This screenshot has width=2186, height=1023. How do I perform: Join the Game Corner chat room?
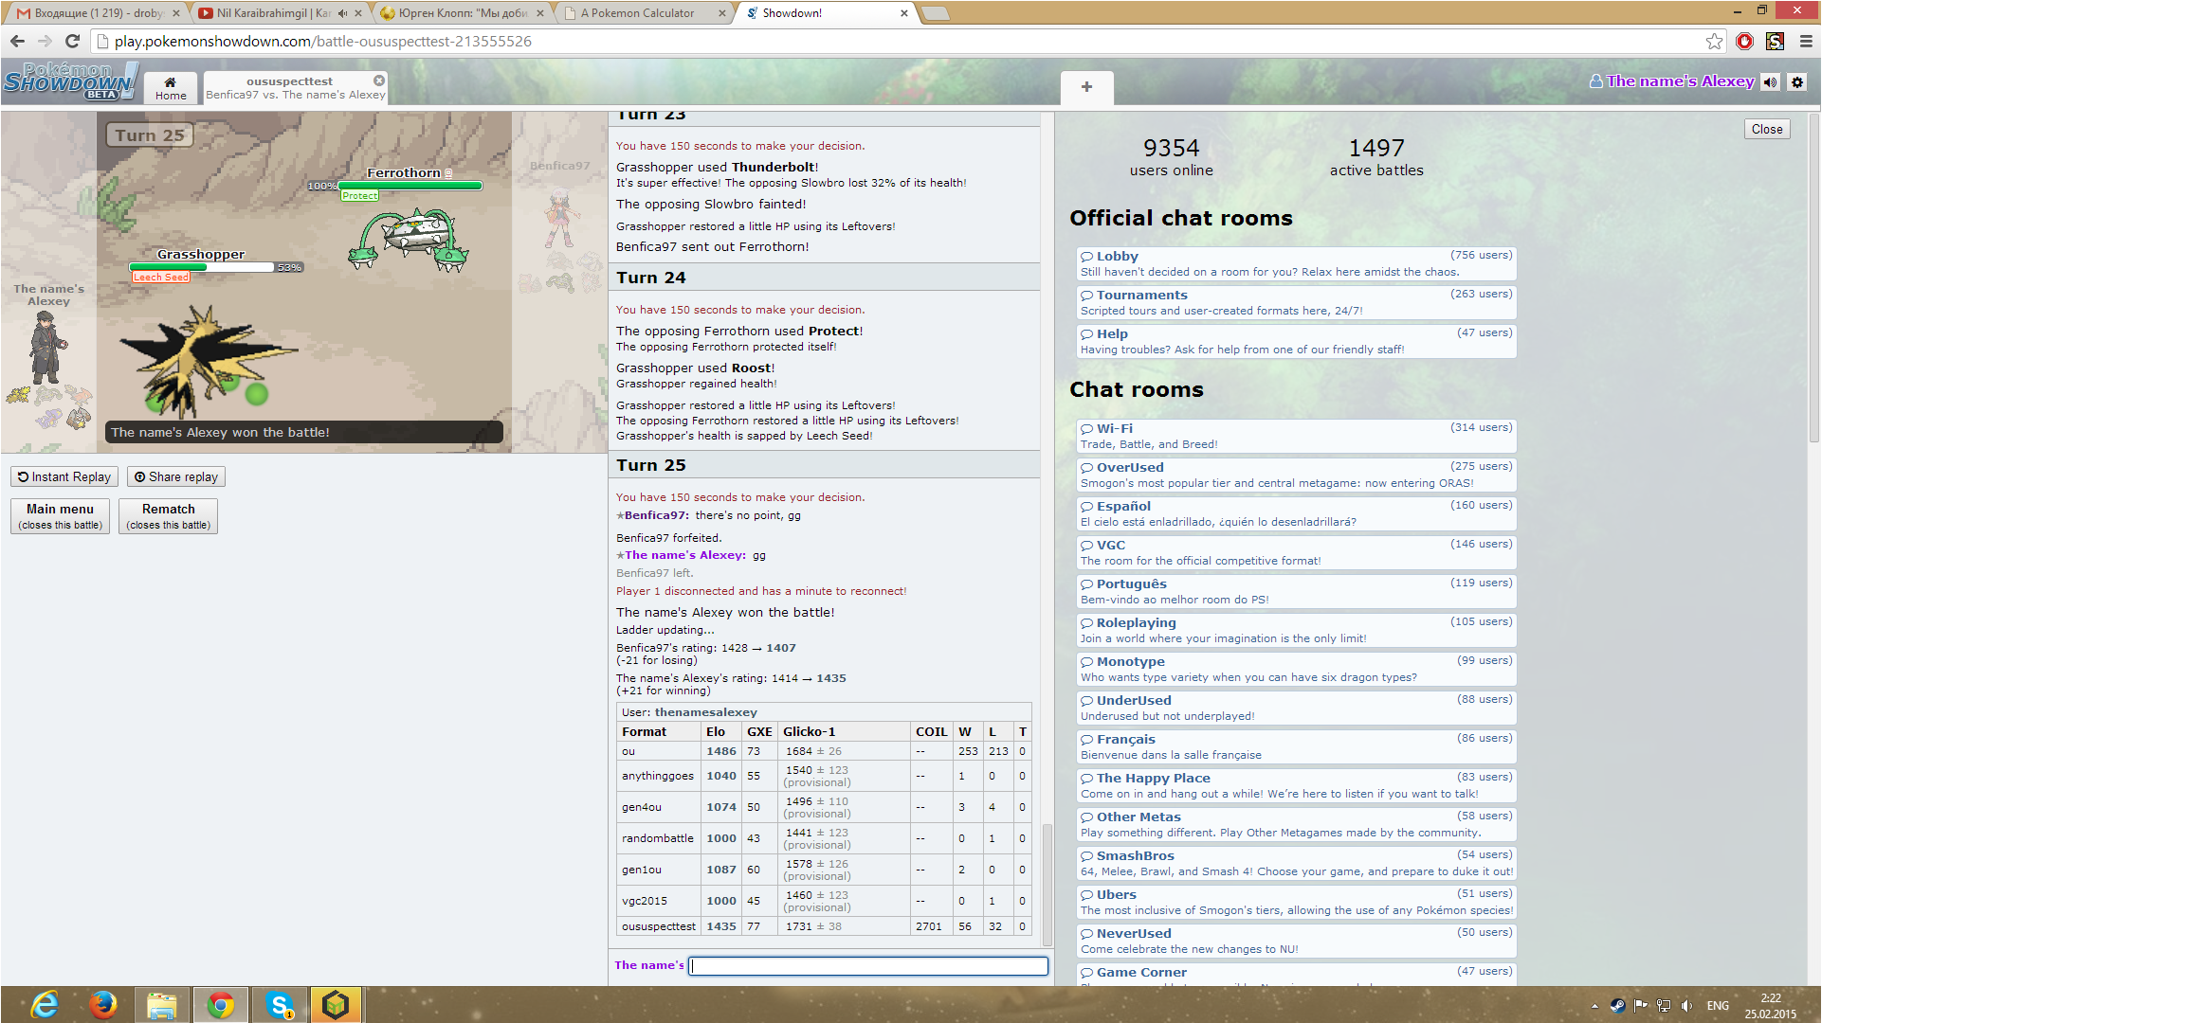click(1296, 975)
